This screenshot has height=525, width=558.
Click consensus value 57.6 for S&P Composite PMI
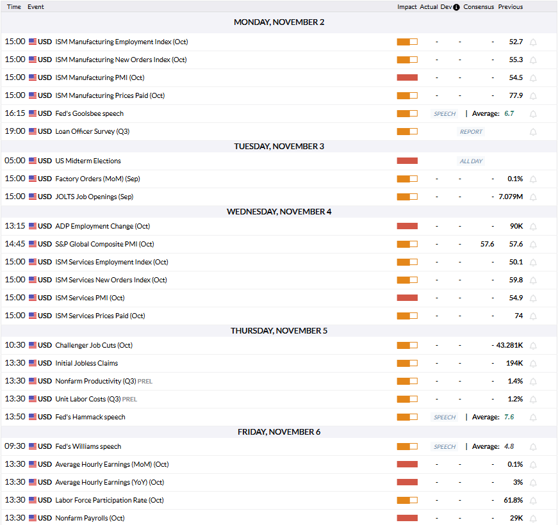pos(487,244)
